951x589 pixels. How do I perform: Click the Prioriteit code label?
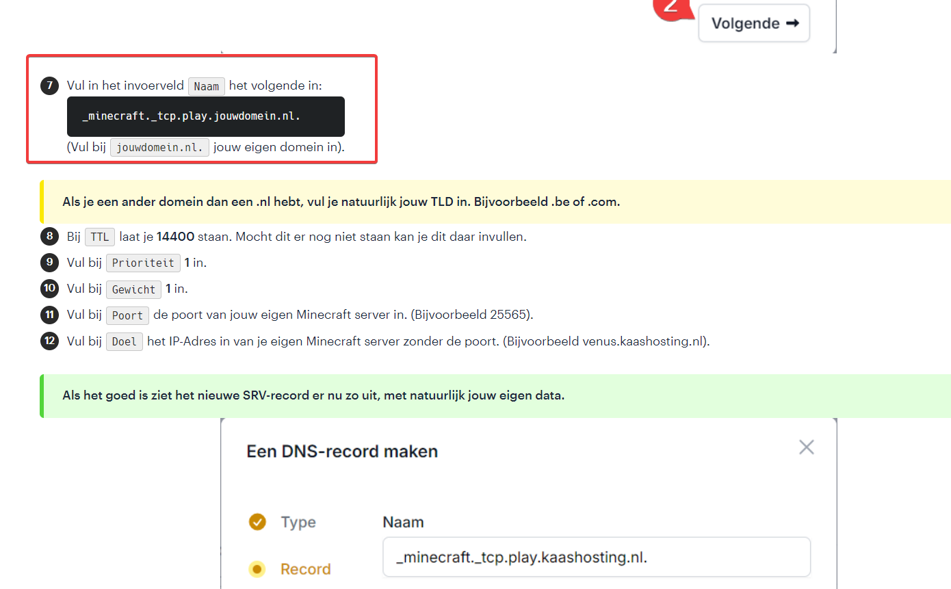coord(143,263)
